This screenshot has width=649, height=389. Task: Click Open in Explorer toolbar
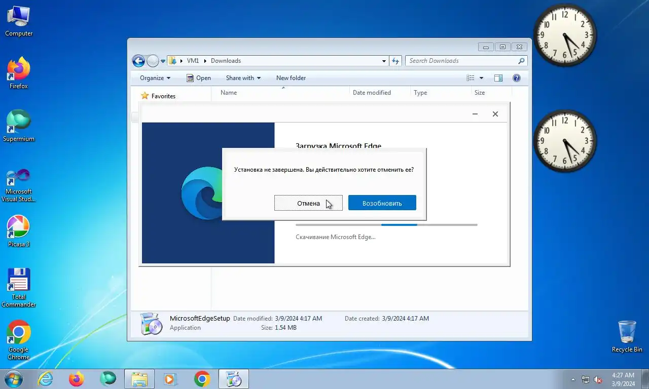(199, 78)
